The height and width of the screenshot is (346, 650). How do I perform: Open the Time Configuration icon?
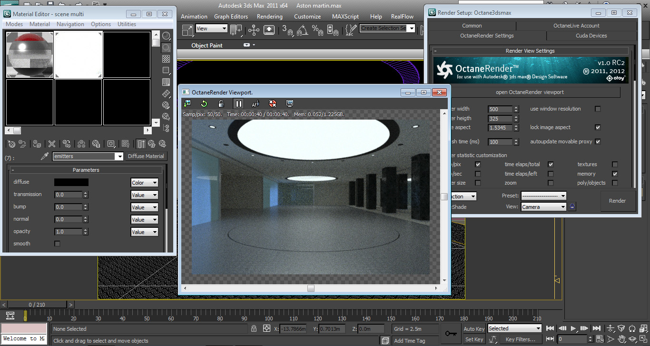pos(600,339)
